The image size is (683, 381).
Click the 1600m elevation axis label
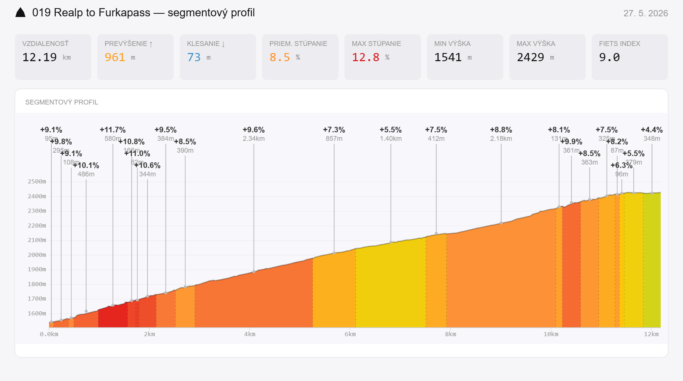pyautogui.click(x=37, y=314)
